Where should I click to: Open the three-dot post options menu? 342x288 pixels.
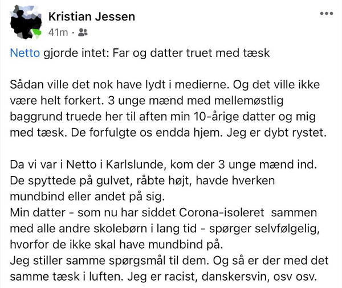[x=326, y=14]
